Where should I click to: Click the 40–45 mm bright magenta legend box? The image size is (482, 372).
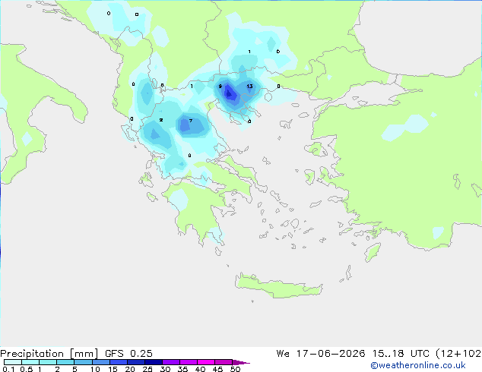pos(206,362)
